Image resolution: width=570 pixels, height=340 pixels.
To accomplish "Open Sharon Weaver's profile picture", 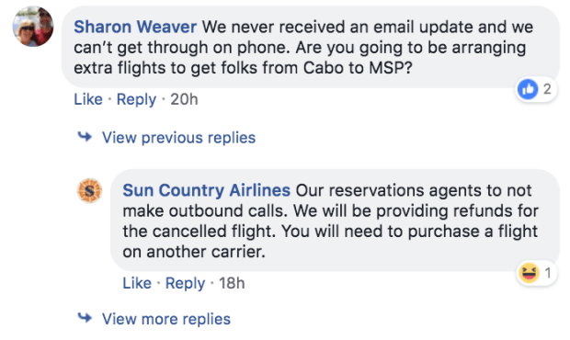I will [x=33, y=26].
